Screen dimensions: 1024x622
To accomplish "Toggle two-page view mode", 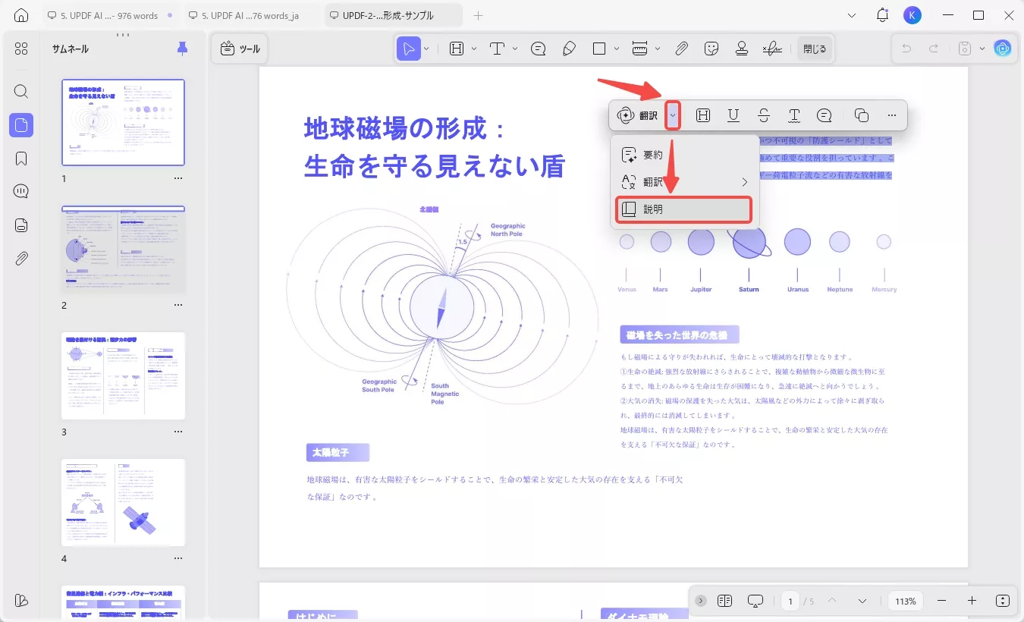I will click(x=724, y=601).
